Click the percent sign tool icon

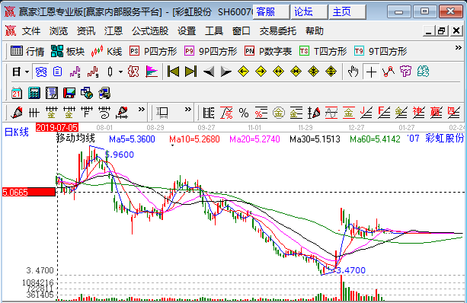pos(244,113)
